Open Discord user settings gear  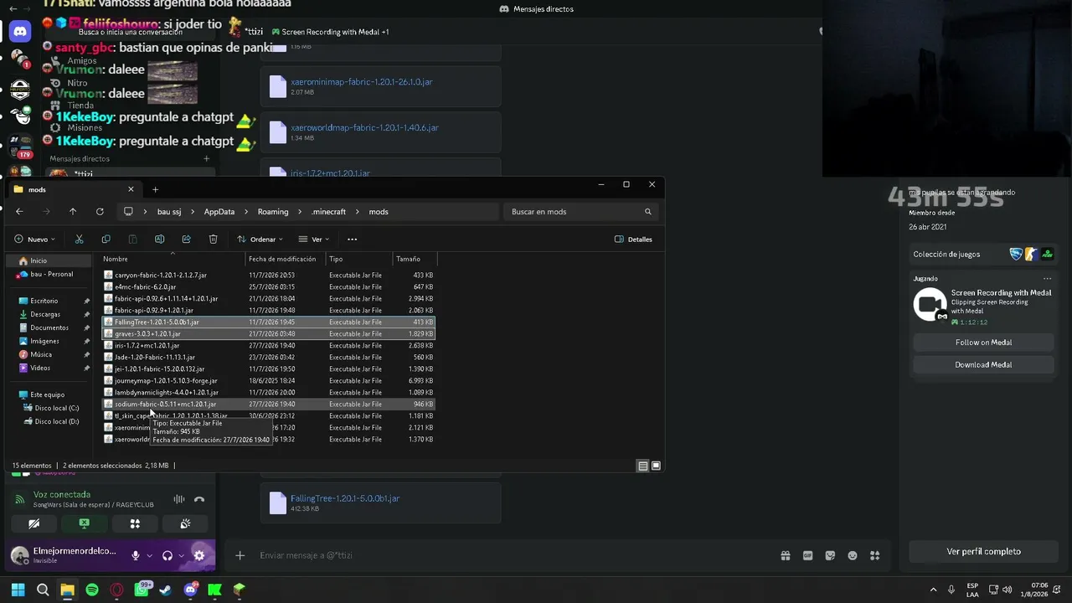click(x=198, y=554)
